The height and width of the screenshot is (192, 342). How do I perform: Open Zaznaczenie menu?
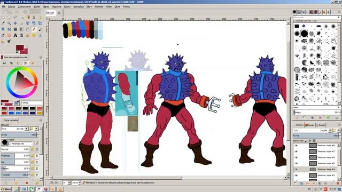pyautogui.click(x=24, y=7)
